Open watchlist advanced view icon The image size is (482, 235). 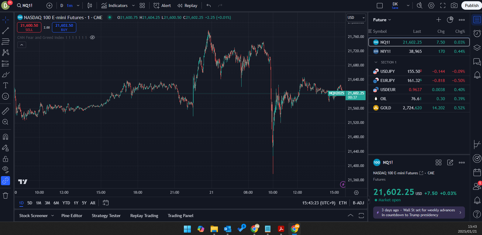tap(450, 20)
